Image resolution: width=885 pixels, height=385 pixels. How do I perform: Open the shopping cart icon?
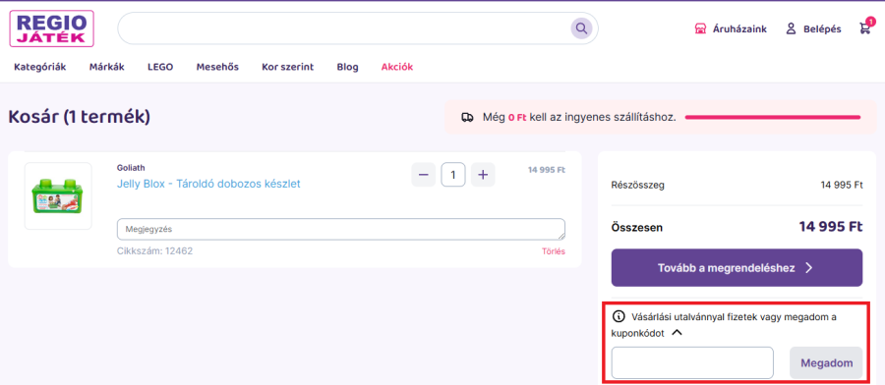point(865,28)
